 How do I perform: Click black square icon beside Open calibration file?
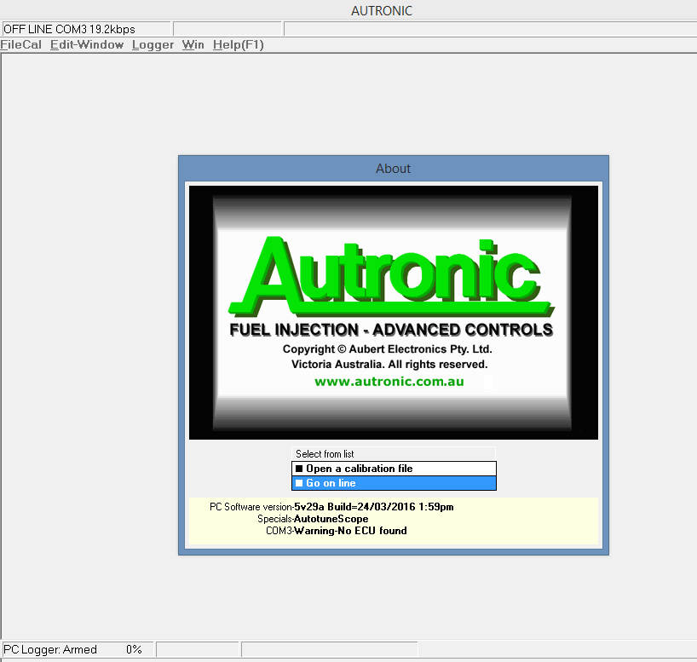299,469
